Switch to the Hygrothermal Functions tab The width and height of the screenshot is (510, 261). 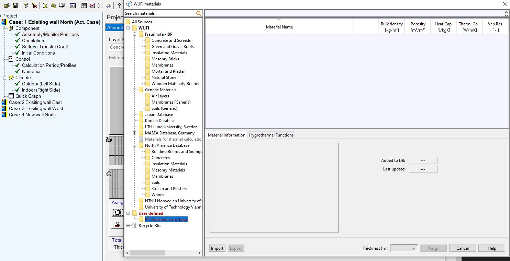271,135
